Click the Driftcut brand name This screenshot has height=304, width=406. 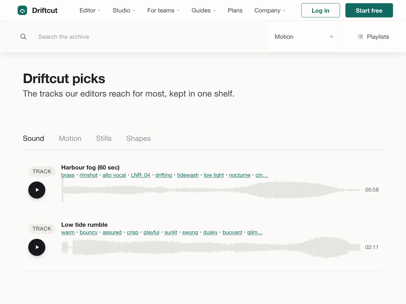(45, 10)
